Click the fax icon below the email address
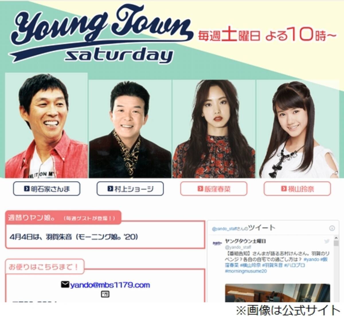The height and width of the screenshot is (316, 344). tap(105, 294)
